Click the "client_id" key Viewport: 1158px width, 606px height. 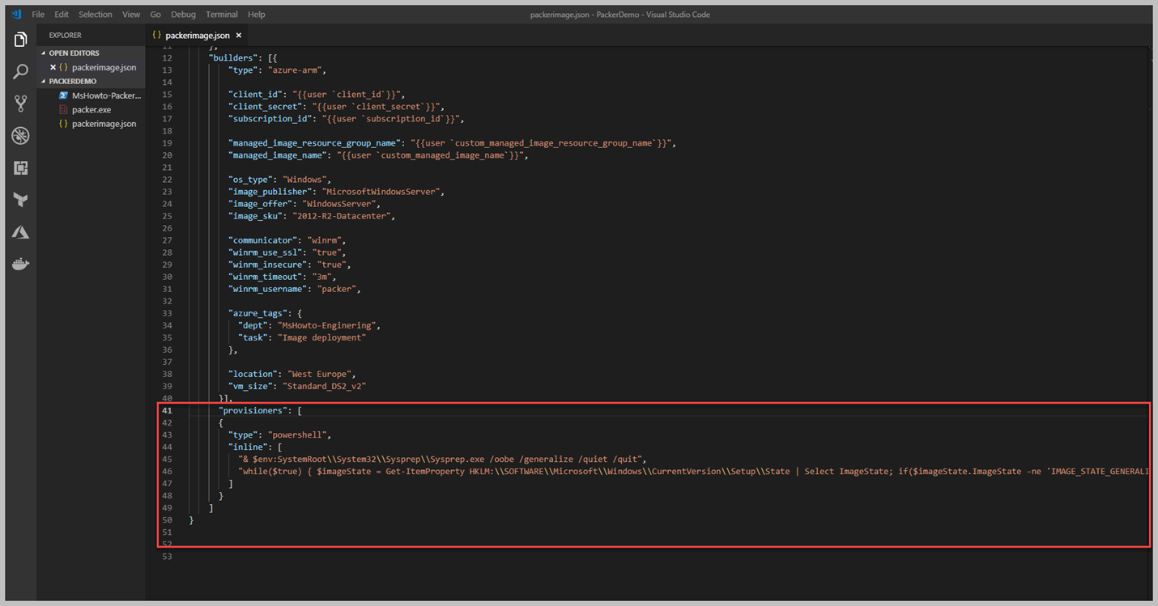coord(255,95)
